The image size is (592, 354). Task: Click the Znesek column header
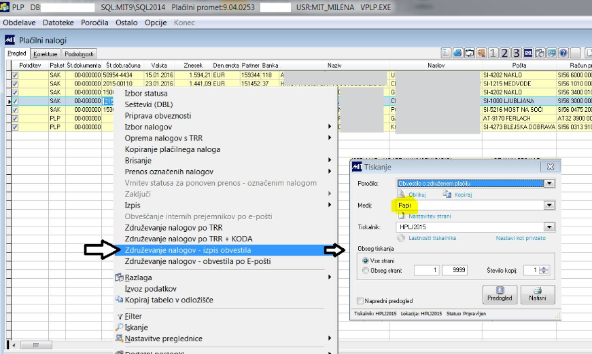coord(193,65)
